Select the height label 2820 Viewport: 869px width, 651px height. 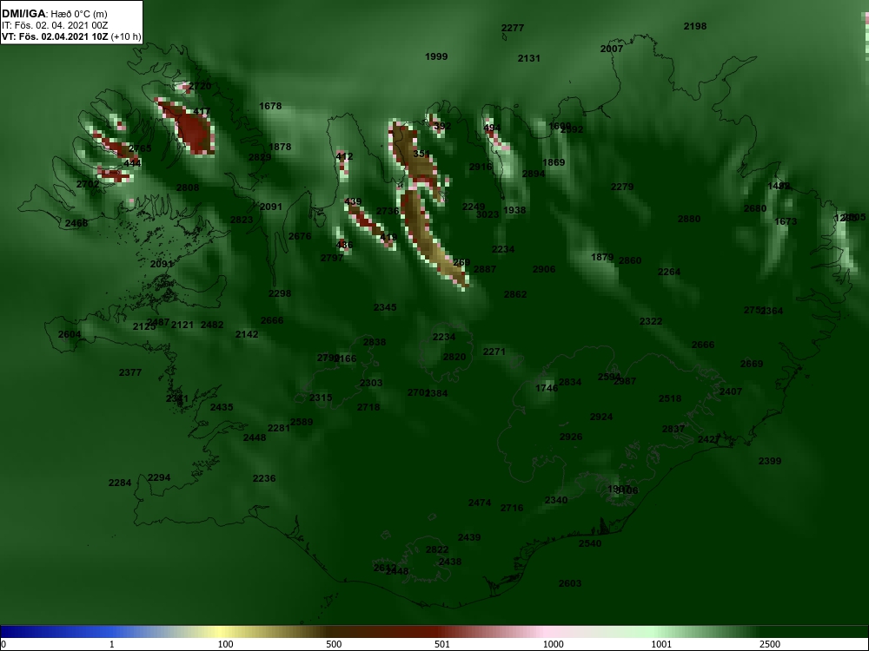(x=454, y=357)
